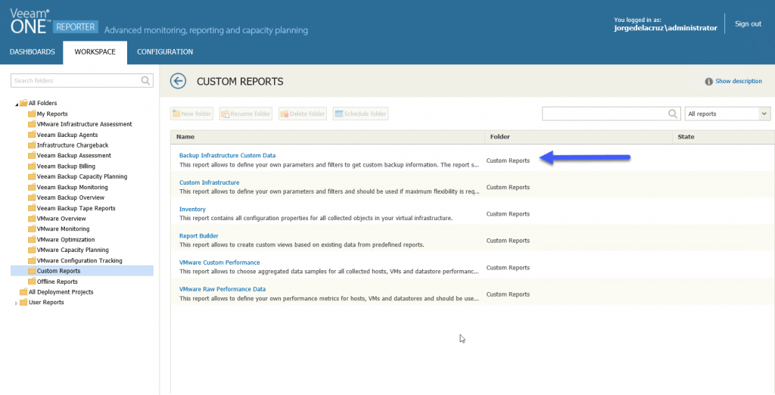Click the VMware Overview folder icon
Viewport: 775px width, 395px height.
[32, 219]
